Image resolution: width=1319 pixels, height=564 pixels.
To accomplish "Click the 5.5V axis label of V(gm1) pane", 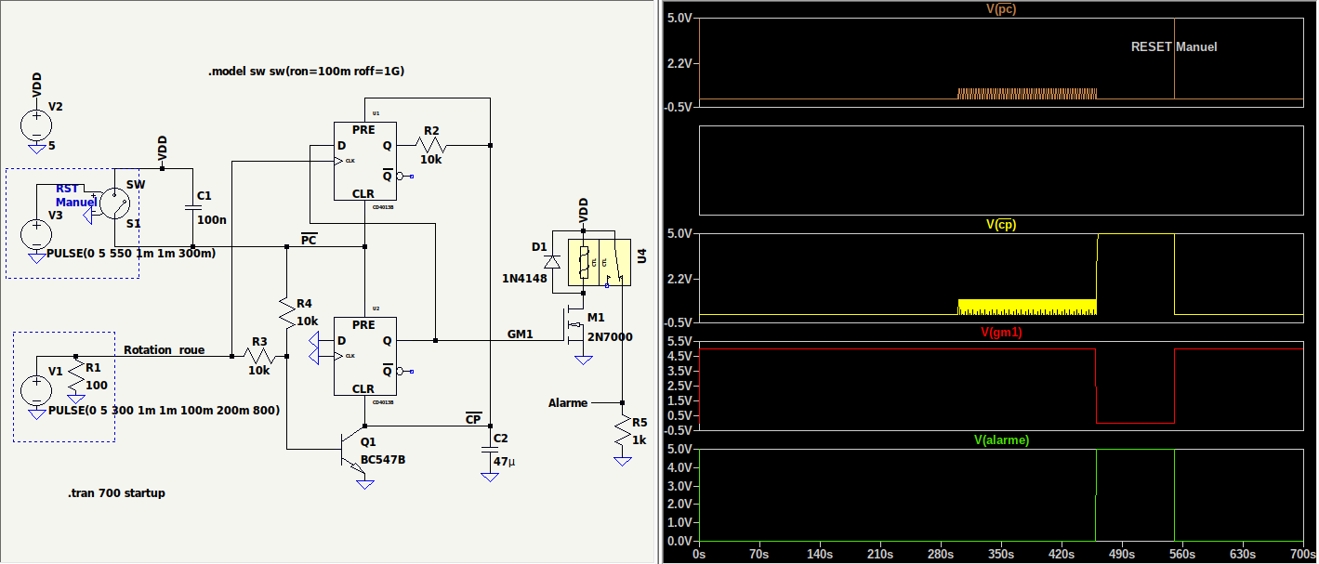I will 681,341.
